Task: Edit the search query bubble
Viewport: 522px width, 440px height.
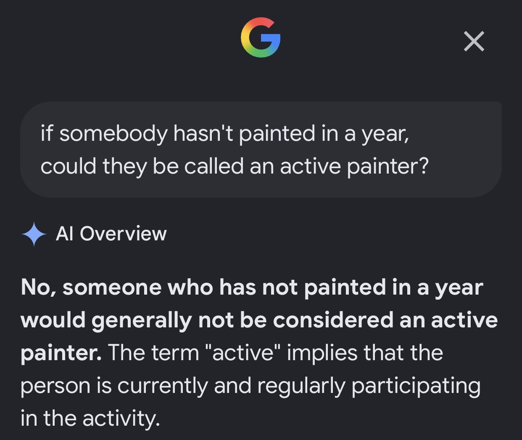Action: point(261,149)
